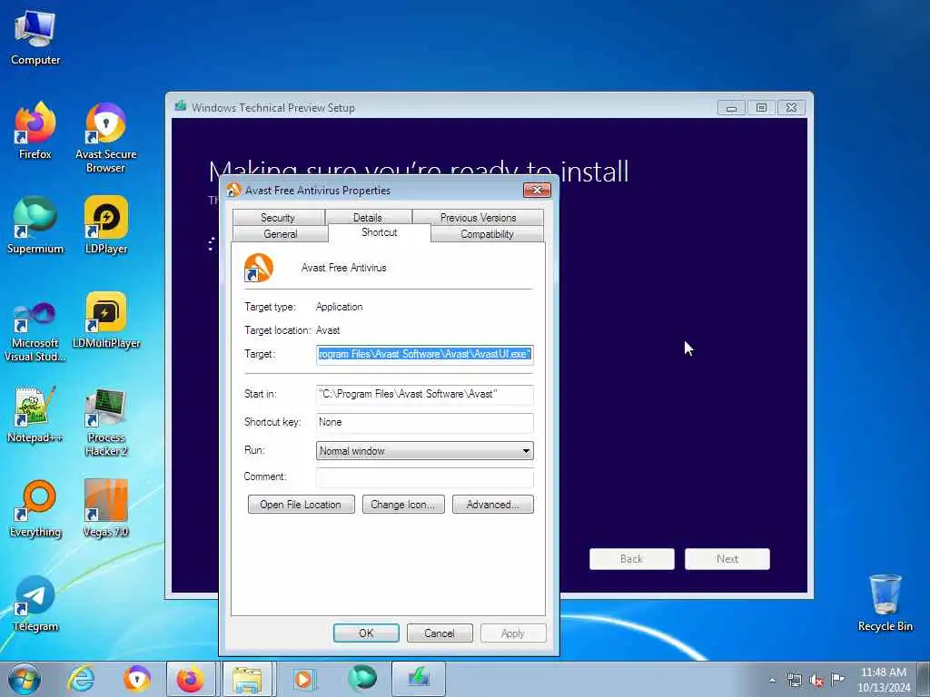Screen dimensions: 930x697
Task: Select the Notepad++ desktop shortcut
Action: tap(35, 415)
